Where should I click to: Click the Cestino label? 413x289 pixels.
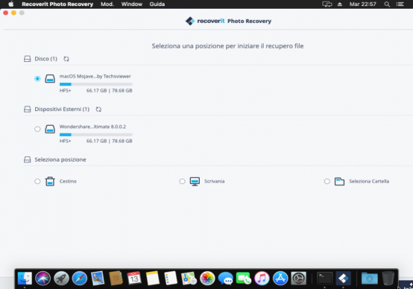68,181
